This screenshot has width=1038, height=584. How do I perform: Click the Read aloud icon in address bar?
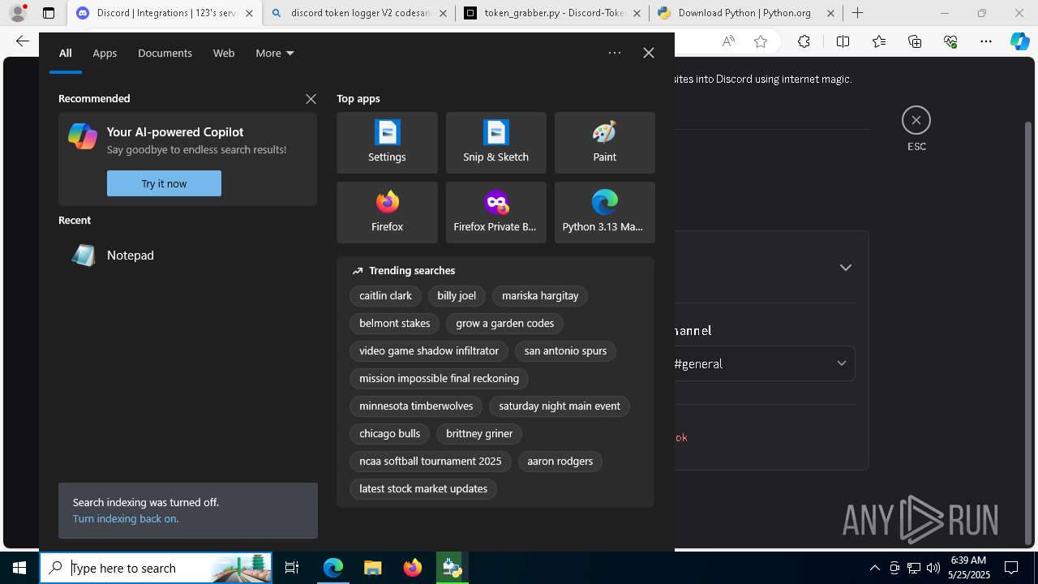coord(728,41)
